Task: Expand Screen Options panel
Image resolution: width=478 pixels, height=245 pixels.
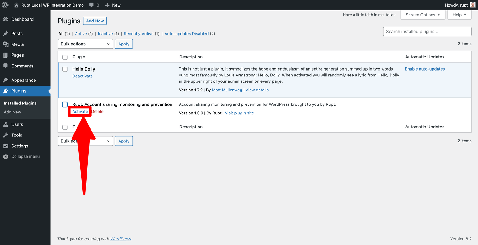Action: (423, 15)
